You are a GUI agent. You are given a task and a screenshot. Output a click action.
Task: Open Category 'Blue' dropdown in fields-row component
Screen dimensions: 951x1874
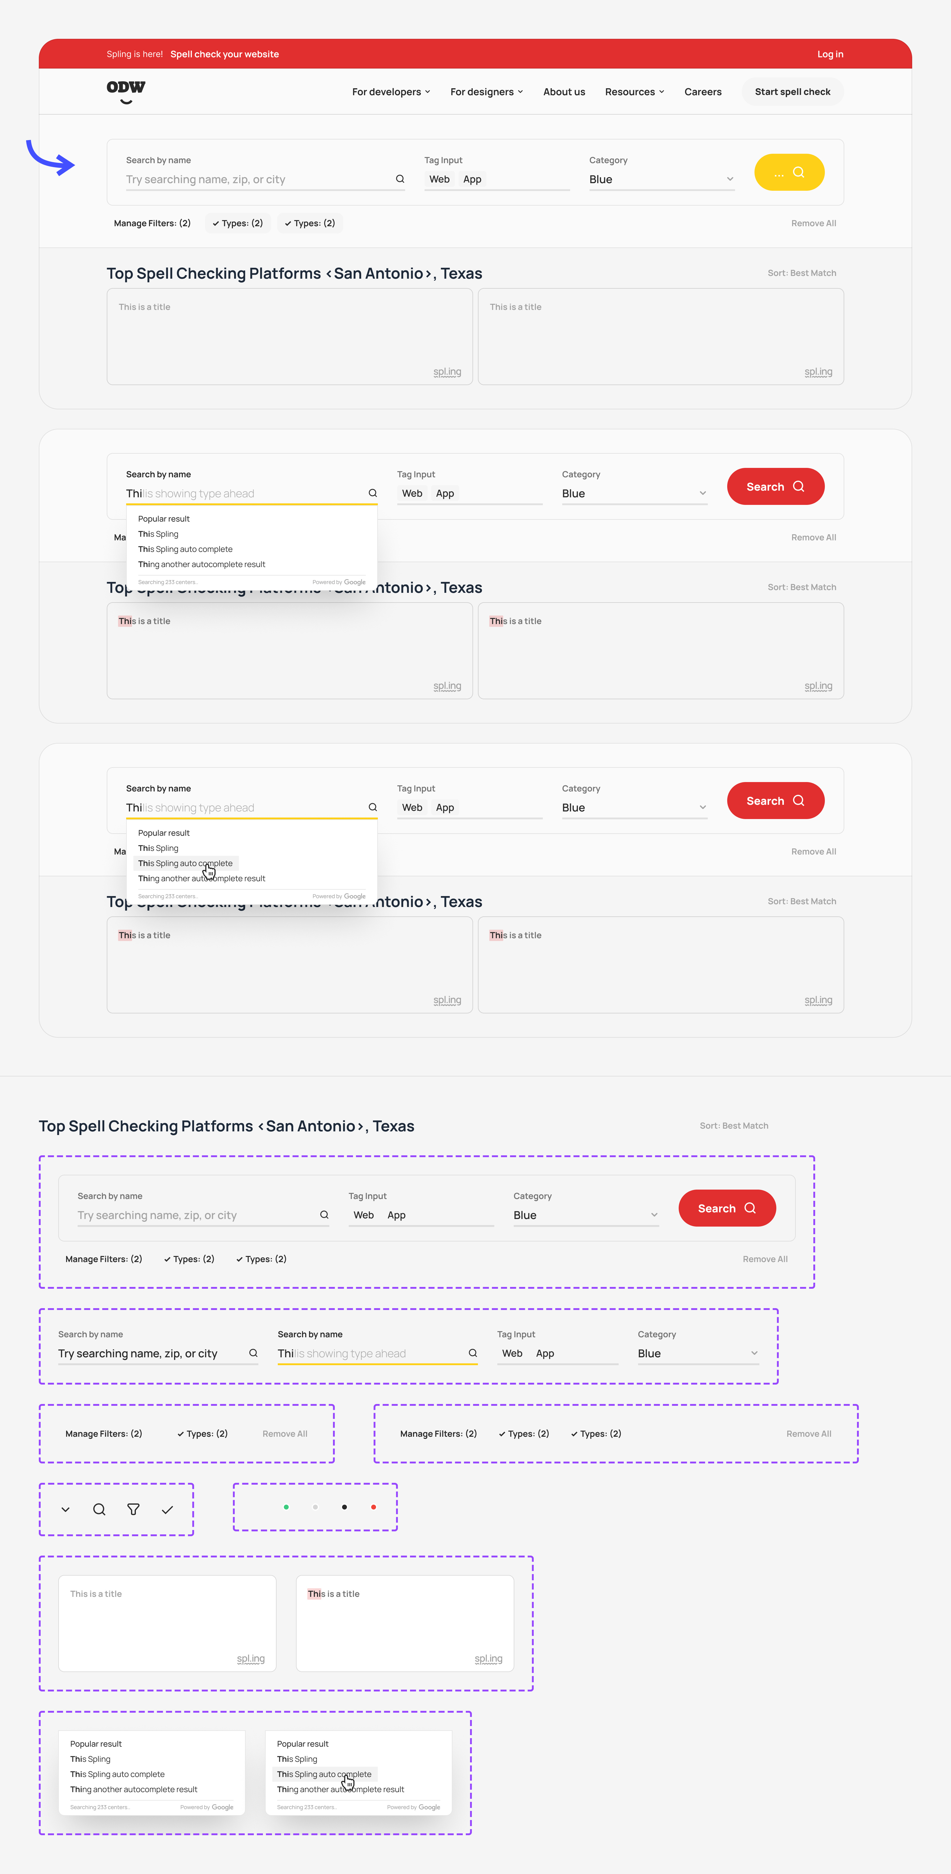[698, 1354]
